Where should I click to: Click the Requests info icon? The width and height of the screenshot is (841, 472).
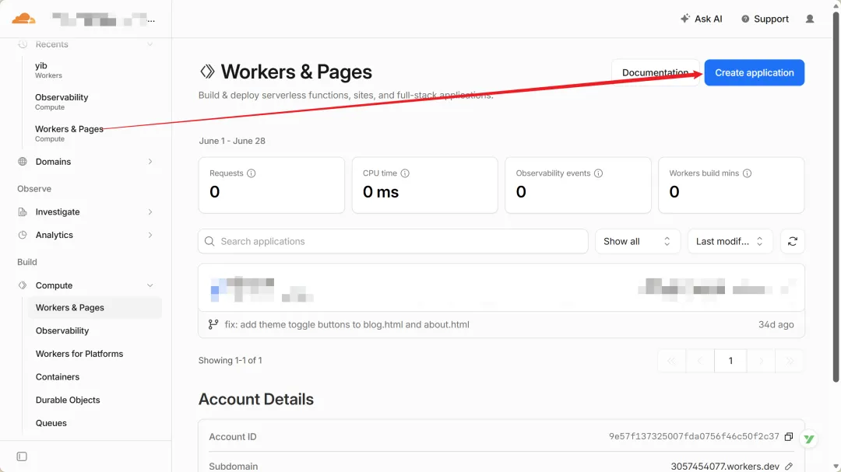pyautogui.click(x=251, y=173)
